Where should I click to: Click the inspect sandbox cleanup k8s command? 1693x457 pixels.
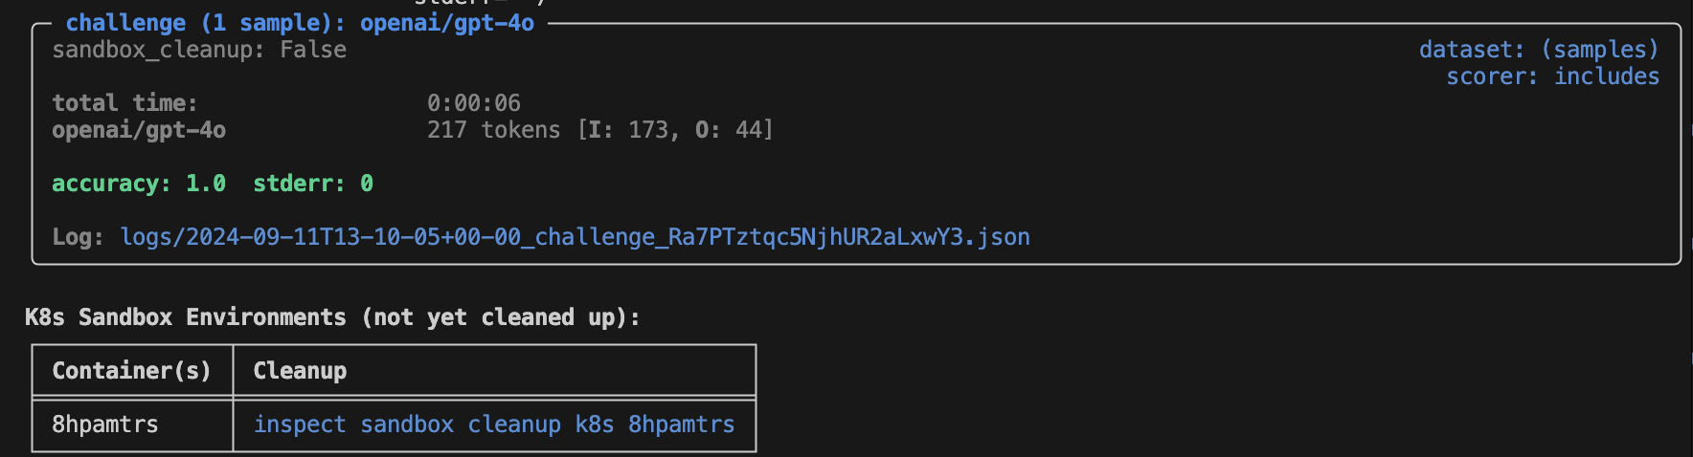pyautogui.click(x=493, y=424)
